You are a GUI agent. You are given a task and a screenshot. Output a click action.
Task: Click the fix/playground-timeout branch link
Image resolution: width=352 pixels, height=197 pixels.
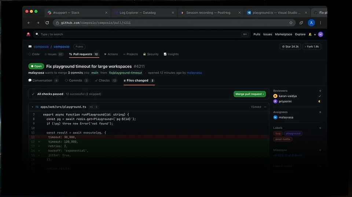coord(125,73)
